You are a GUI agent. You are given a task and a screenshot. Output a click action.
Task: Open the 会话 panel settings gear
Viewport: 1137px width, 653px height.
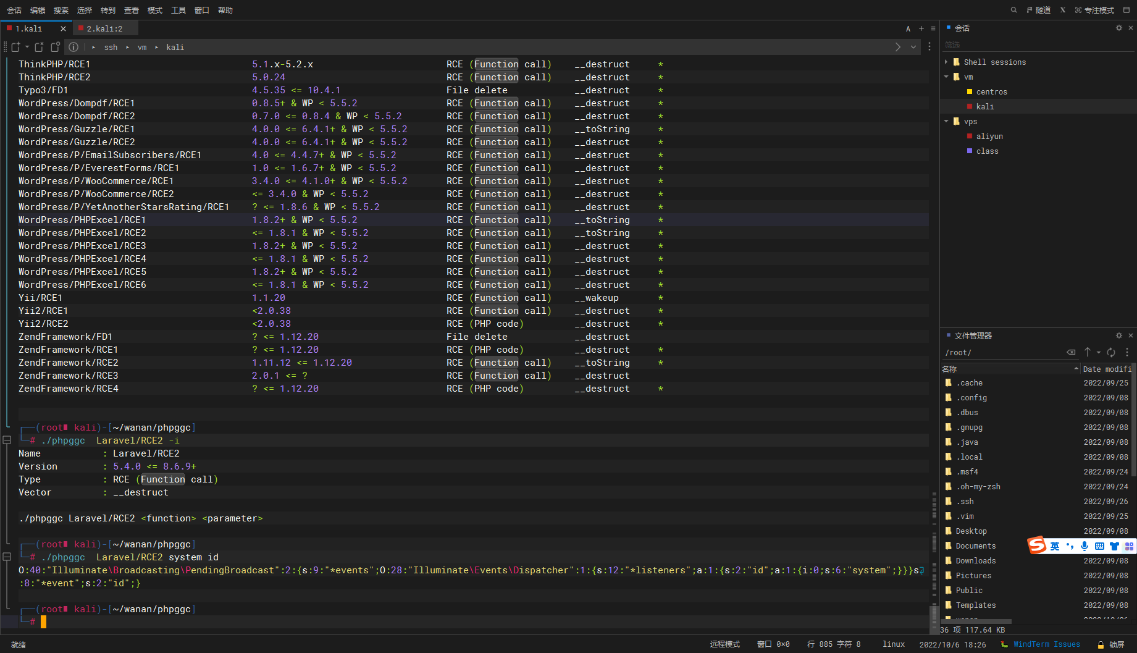(x=1119, y=28)
